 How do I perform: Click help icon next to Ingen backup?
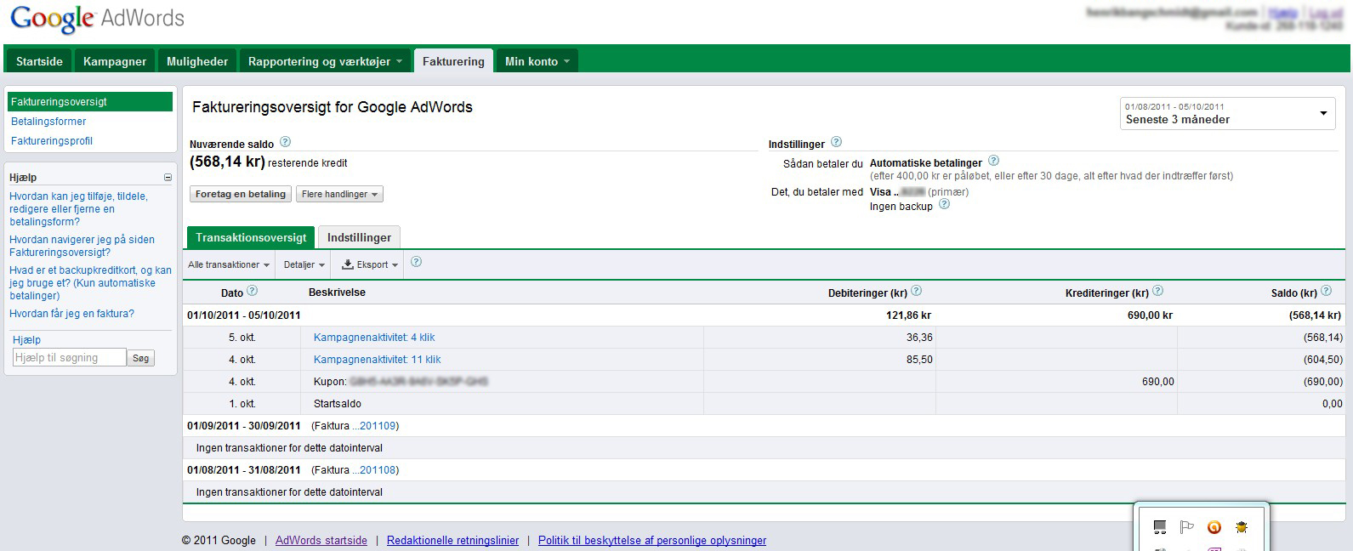tap(944, 204)
